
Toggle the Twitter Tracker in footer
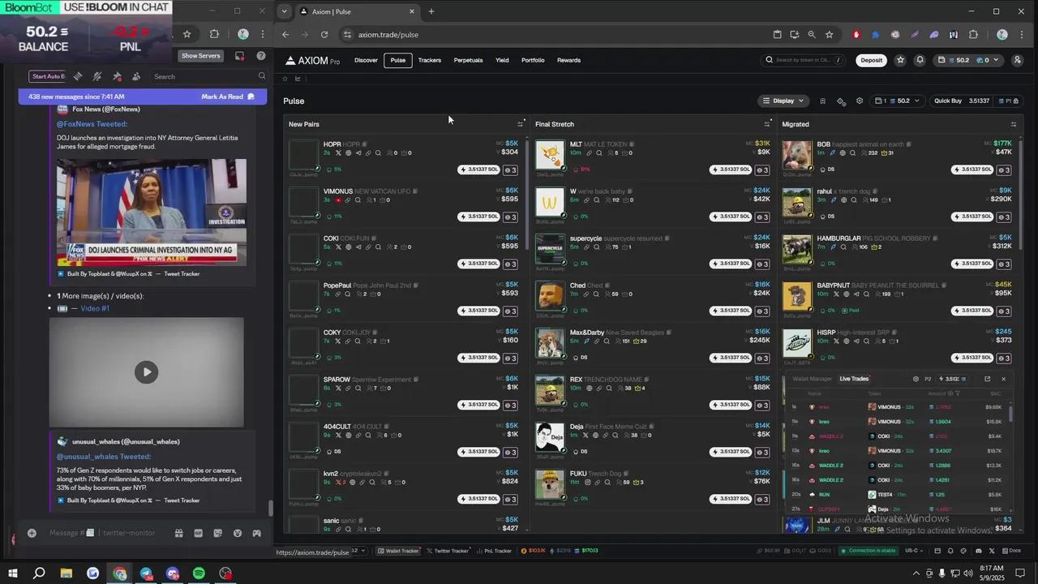448,551
